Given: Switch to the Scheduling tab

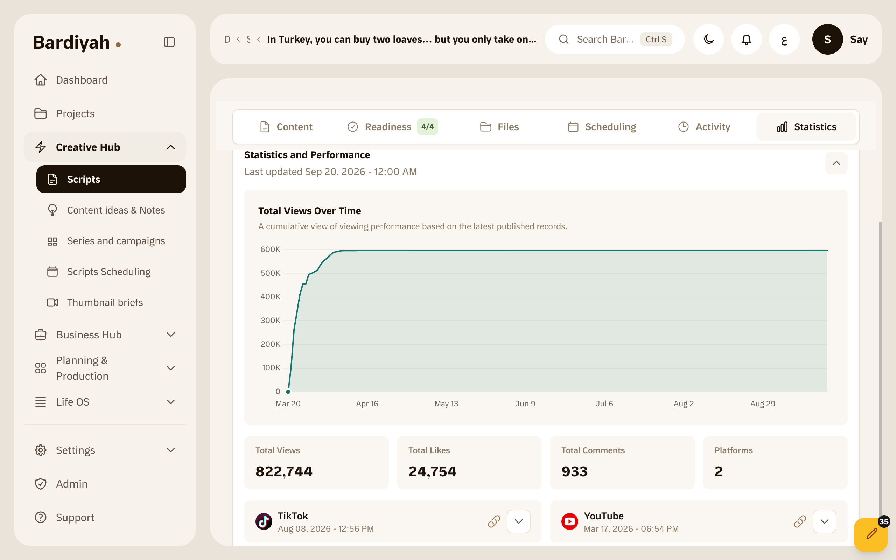Looking at the screenshot, I should pos(602,127).
